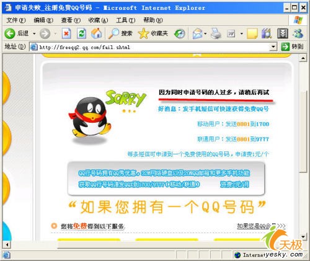Expand the Edit with Word dropdown arrow
Viewport: 310px width, 261px height.
point(241,33)
